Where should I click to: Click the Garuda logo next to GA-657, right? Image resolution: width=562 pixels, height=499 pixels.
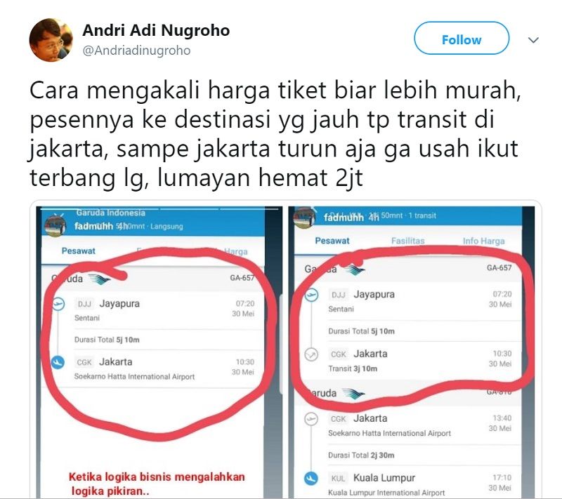point(353,270)
